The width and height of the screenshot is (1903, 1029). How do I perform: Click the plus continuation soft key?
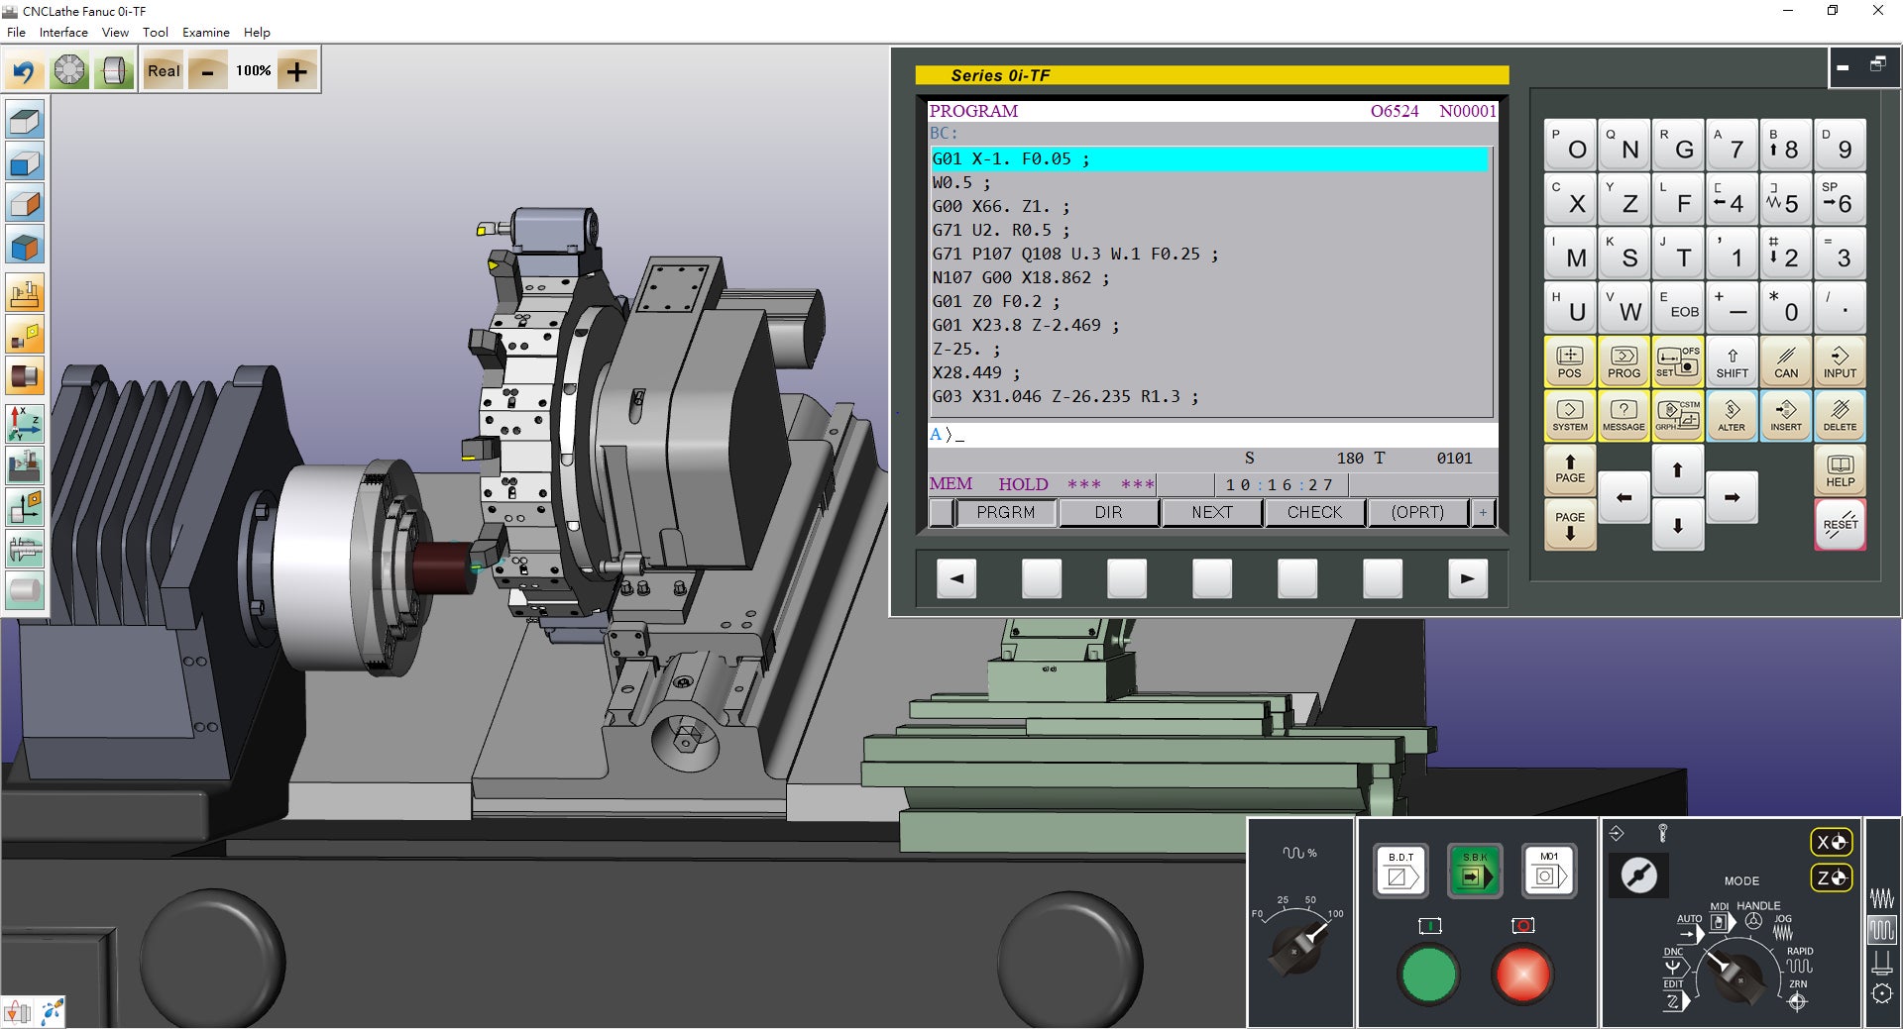(1483, 512)
